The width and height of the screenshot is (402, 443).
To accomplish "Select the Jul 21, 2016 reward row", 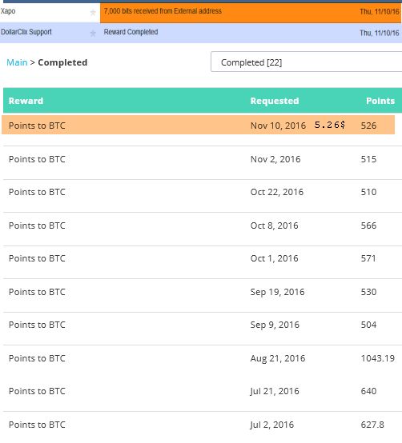I will 203,391.
